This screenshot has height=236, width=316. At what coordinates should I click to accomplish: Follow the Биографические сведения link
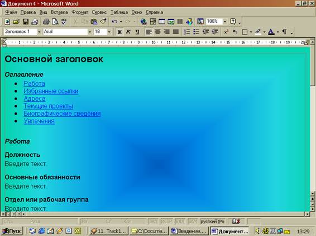(62, 114)
